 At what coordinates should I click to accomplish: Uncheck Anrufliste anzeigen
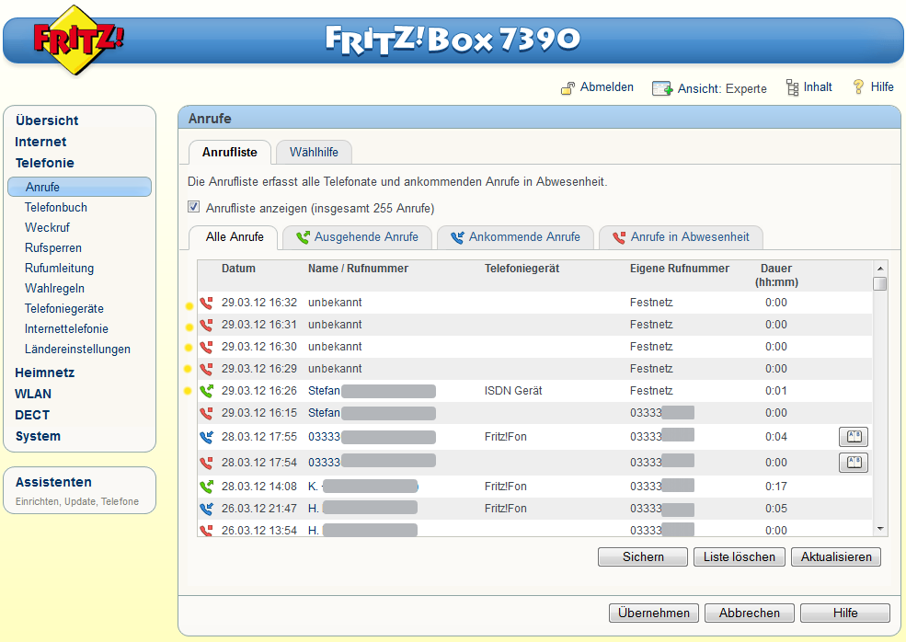pos(193,206)
